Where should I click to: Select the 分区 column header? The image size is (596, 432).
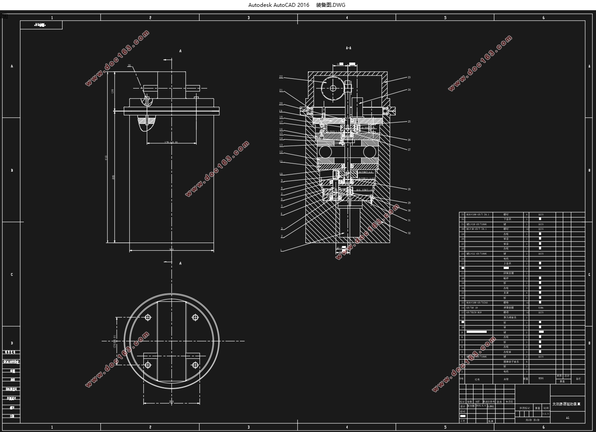coord(477,402)
